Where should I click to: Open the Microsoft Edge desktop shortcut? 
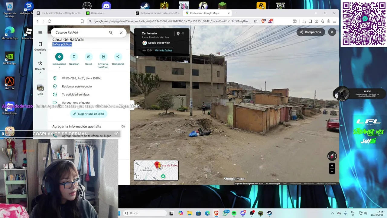(10, 33)
